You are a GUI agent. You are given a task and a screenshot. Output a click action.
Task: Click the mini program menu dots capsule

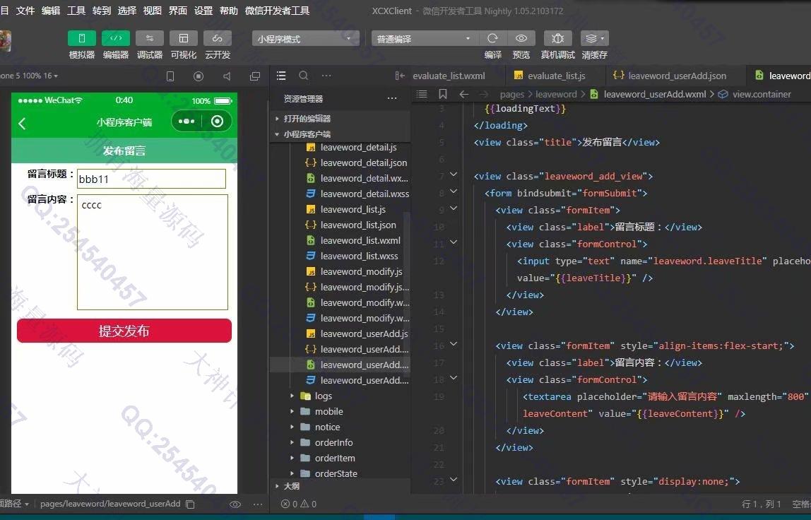187,122
